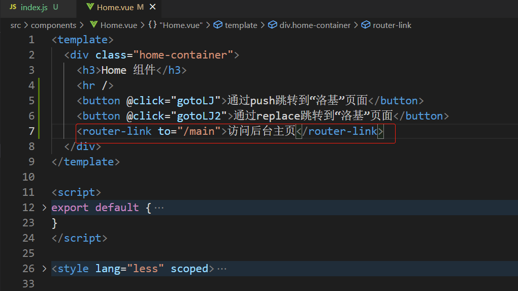518x291 pixels.
Task: Click line number 1 in the gutter
Action: (31, 40)
